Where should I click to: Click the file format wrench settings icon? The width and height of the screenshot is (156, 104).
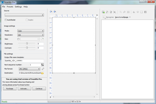pyautogui.click(x=43, y=69)
